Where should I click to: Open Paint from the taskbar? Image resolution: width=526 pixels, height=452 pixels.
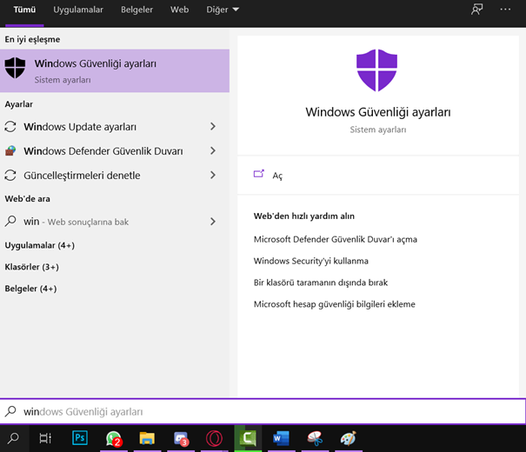[349, 438]
